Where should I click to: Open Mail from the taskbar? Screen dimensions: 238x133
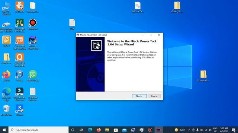click(x=125, y=130)
